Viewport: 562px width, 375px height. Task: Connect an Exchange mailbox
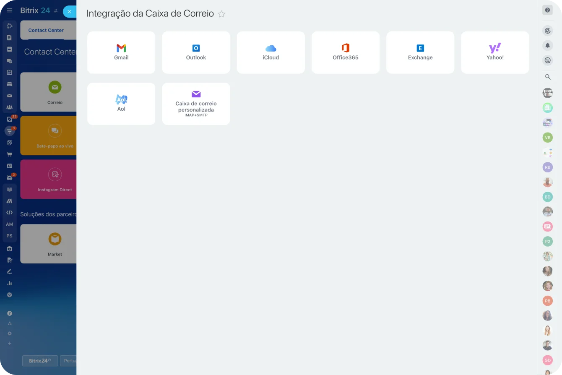[420, 52]
